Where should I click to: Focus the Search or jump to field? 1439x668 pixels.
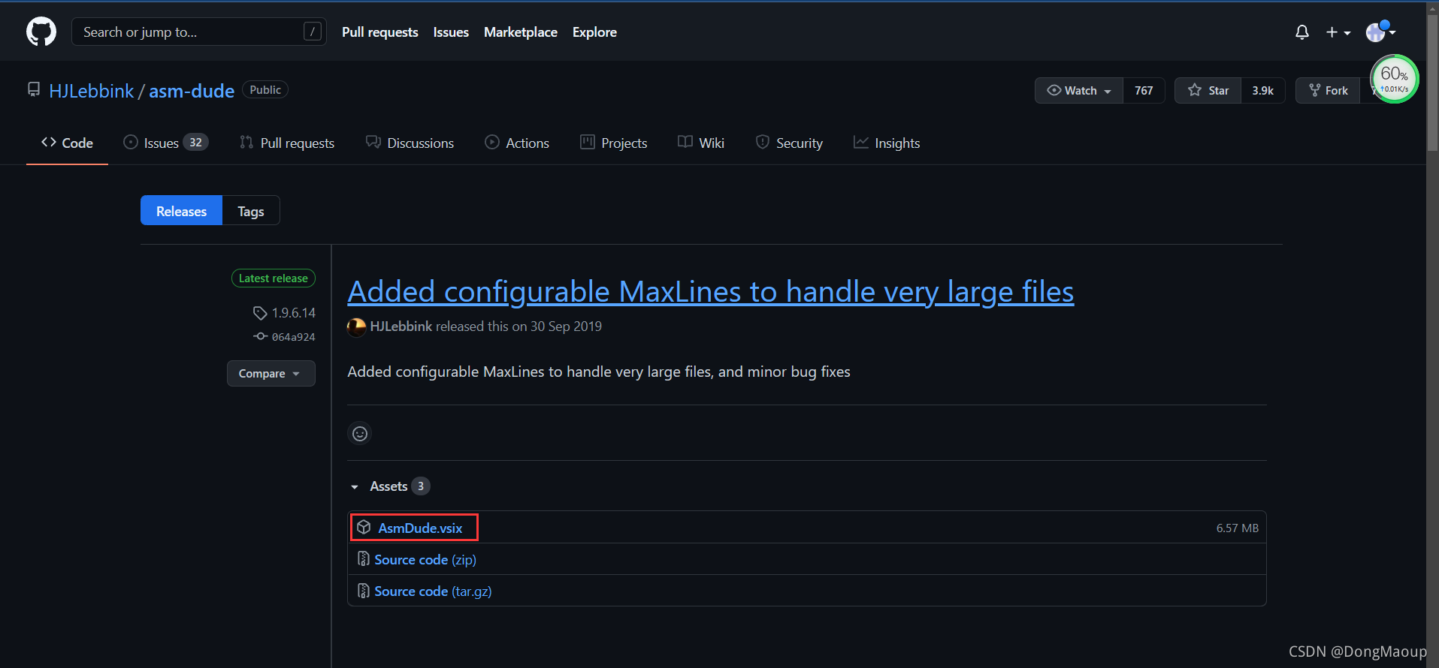point(199,32)
